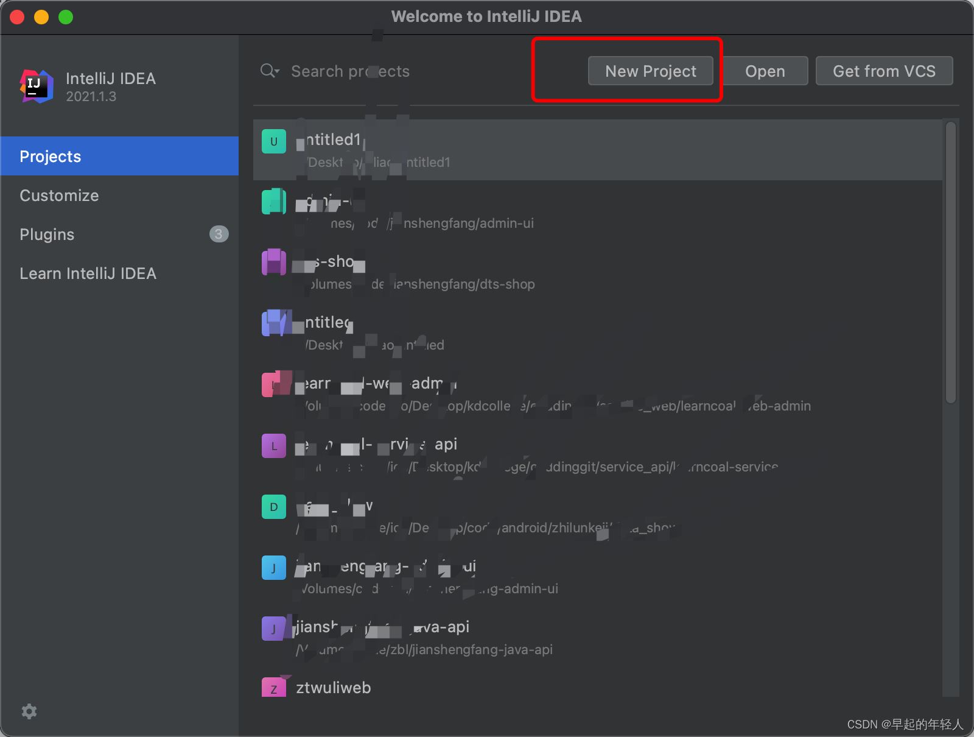Open settings gear at bottom left

(29, 711)
